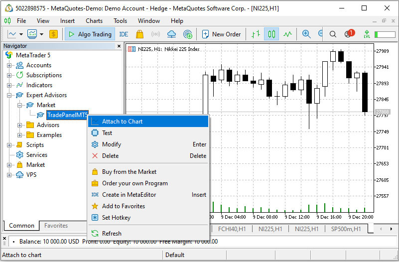This screenshot has height=262, width=399.
Task: Select Create in MetaEditor
Action: pos(148,195)
